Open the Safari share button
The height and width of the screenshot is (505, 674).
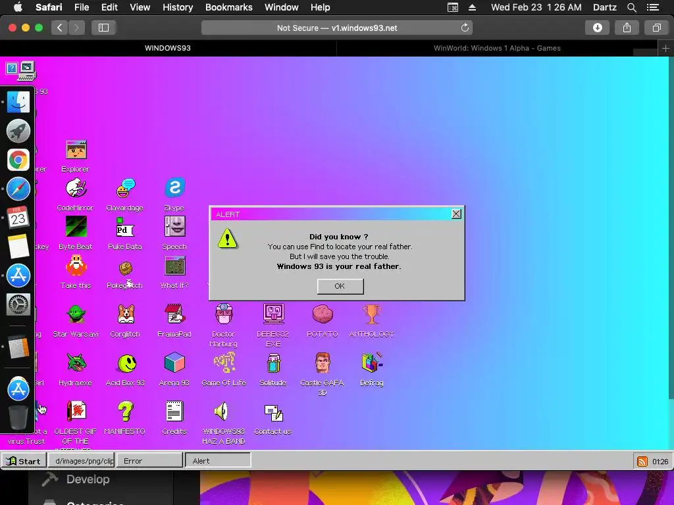point(627,28)
